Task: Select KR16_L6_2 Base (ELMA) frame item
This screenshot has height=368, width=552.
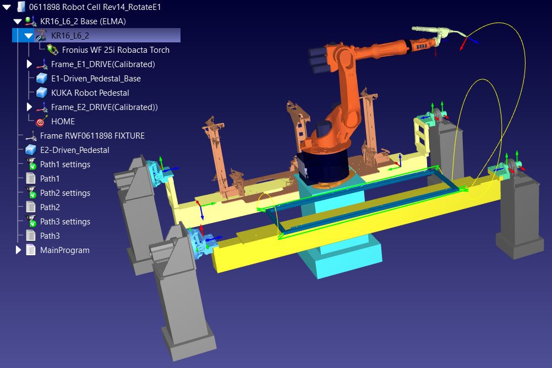Action: pyautogui.click(x=83, y=21)
